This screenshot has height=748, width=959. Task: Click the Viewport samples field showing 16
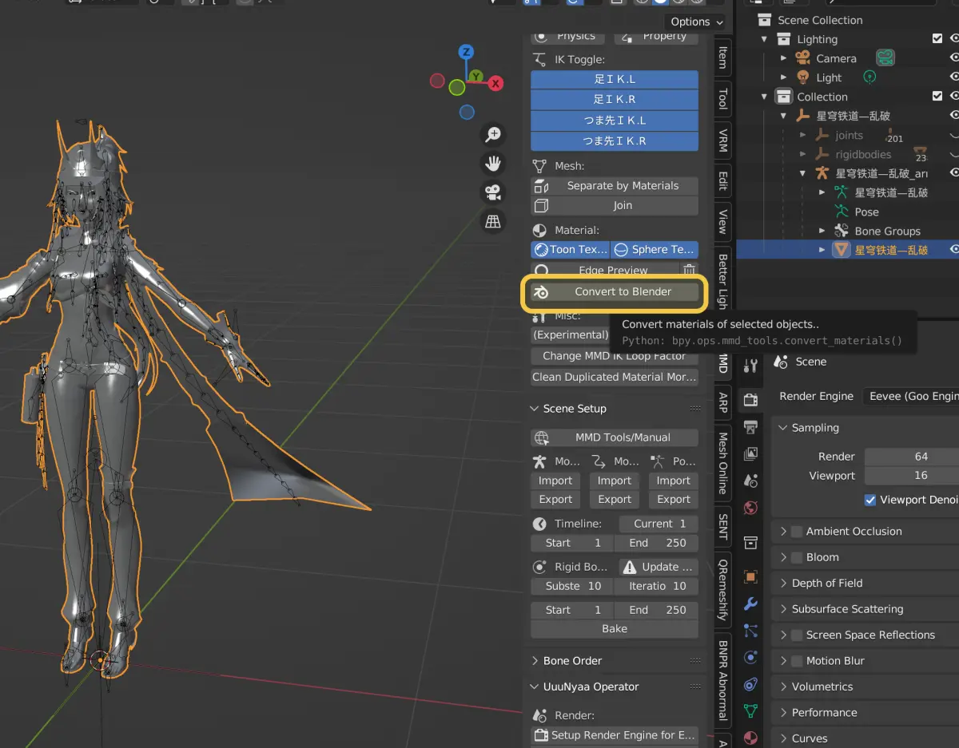click(x=912, y=476)
